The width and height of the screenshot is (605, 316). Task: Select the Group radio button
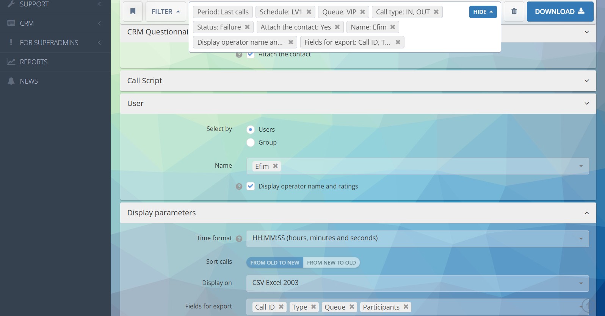click(251, 142)
